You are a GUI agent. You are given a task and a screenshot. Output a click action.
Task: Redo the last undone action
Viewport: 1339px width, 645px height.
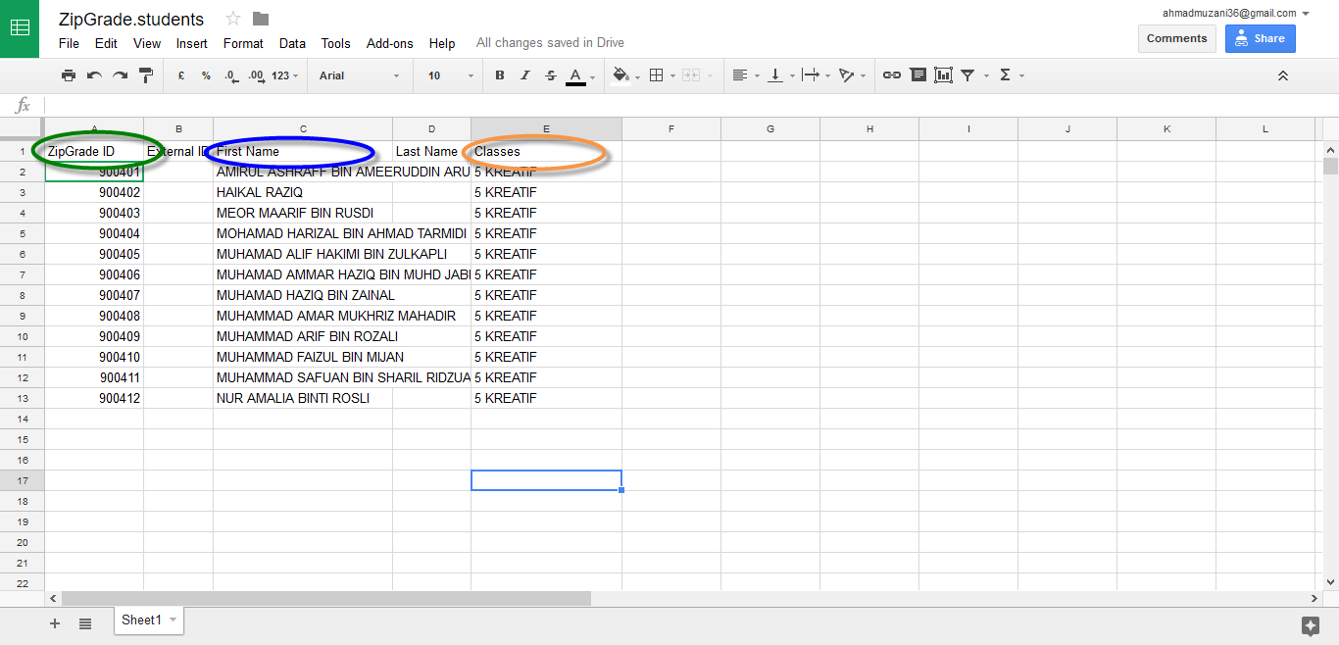tap(120, 75)
